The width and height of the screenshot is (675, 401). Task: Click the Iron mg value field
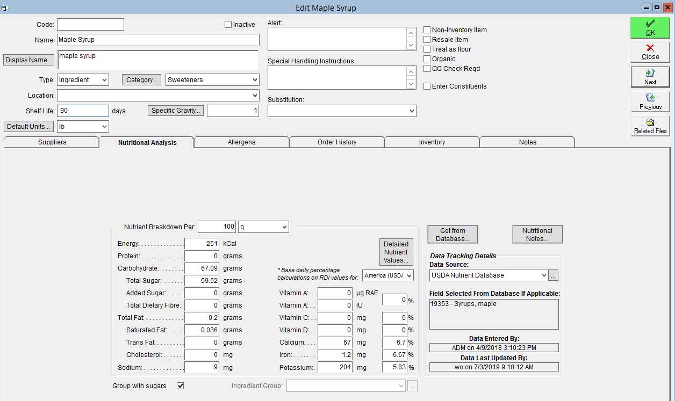point(335,355)
